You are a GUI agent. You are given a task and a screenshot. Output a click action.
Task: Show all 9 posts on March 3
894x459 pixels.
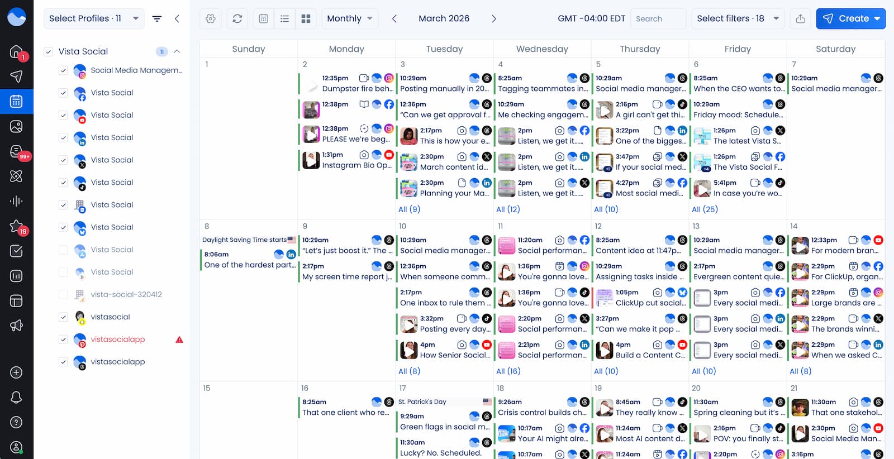pyautogui.click(x=409, y=209)
